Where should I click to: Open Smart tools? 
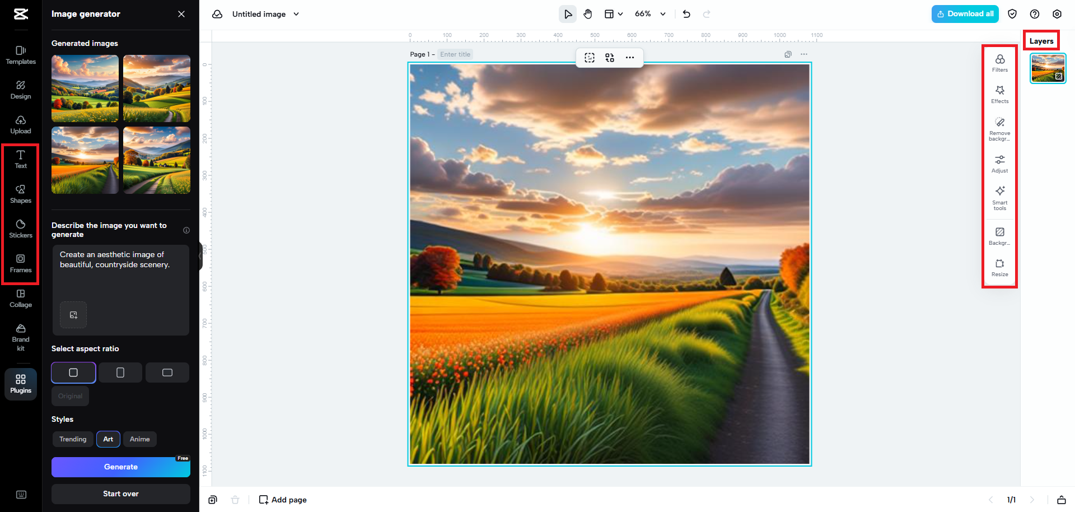point(999,198)
